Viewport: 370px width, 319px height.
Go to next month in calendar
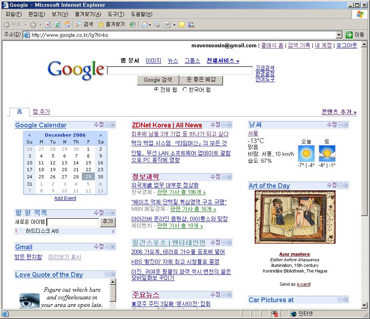[101, 135]
